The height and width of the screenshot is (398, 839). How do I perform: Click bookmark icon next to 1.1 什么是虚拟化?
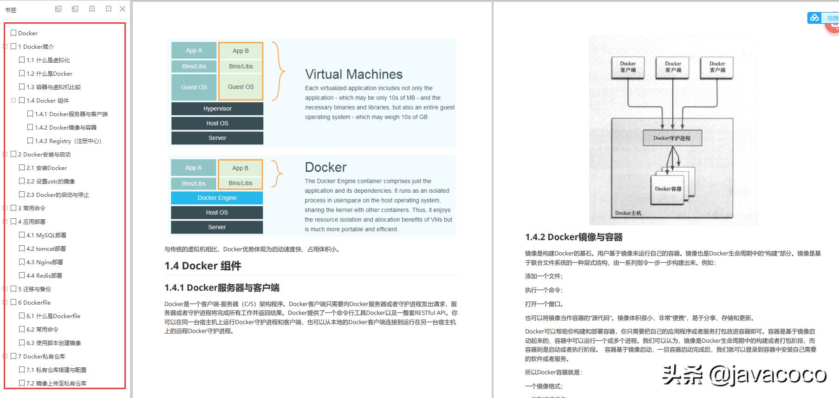pos(22,60)
